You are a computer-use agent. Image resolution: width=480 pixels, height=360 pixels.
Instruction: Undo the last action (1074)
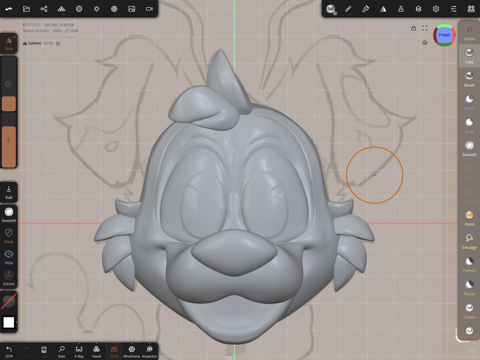[x=9, y=351]
